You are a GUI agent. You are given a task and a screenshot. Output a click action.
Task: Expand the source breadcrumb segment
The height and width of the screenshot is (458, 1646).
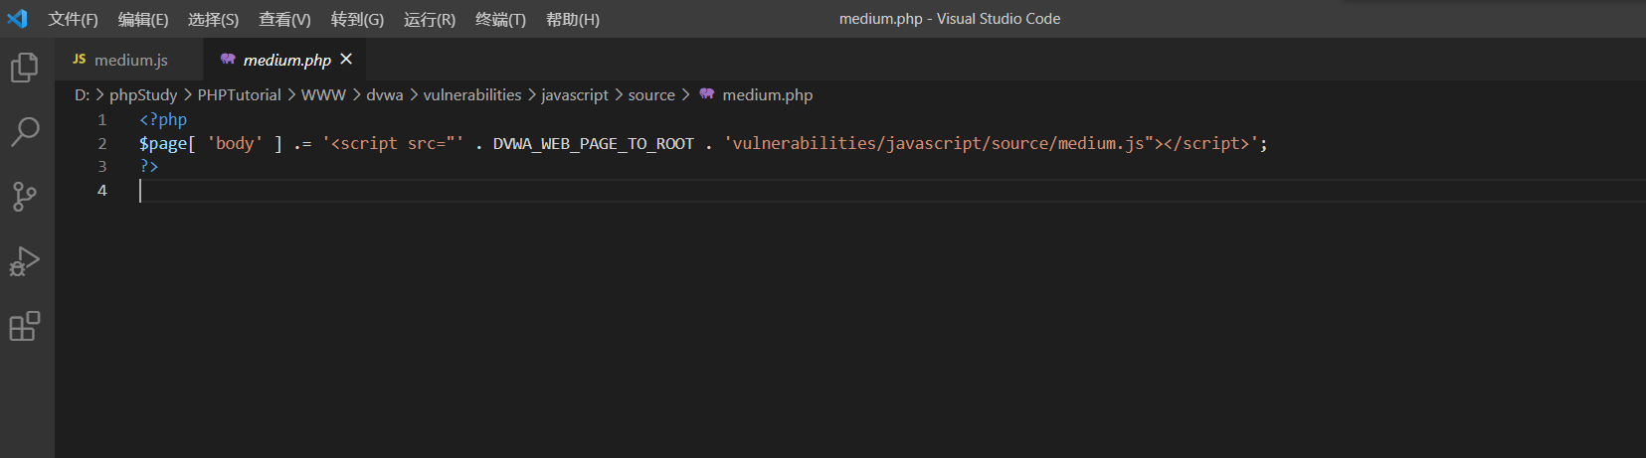pos(651,95)
